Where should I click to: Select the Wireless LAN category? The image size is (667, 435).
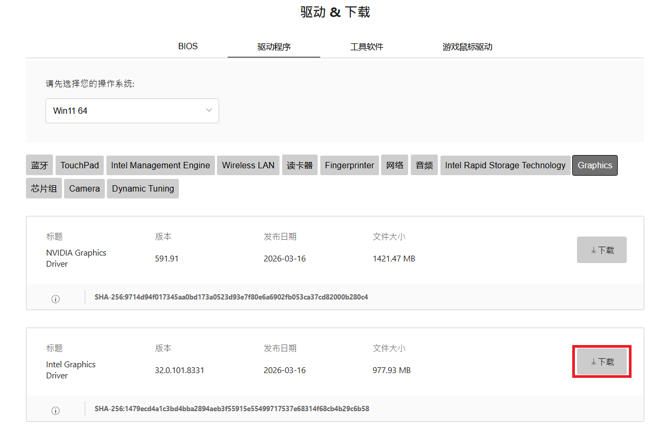pos(248,165)
